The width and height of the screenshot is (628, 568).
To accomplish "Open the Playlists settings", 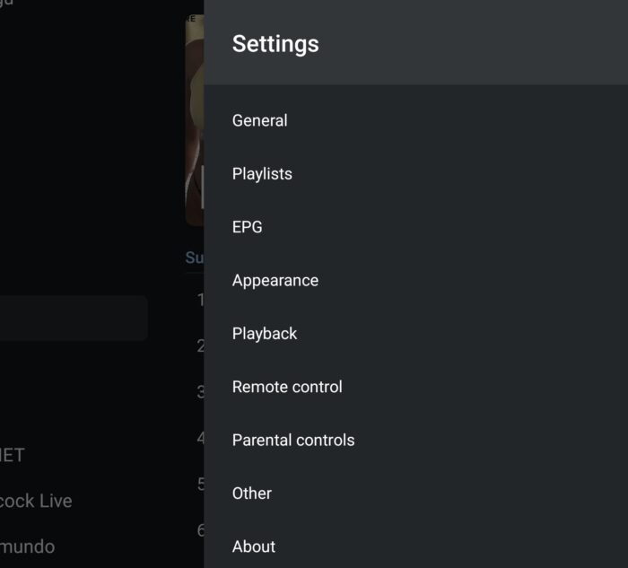I will pyautogui.click(x=262, y=174).
